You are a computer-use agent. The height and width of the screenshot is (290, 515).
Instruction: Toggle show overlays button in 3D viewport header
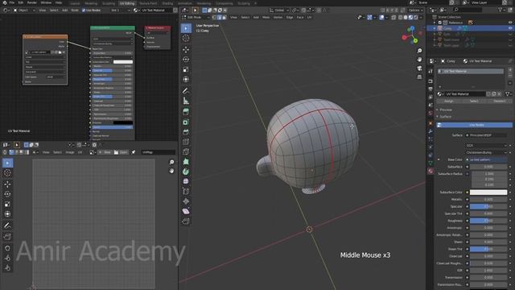(x=381, y=17)
